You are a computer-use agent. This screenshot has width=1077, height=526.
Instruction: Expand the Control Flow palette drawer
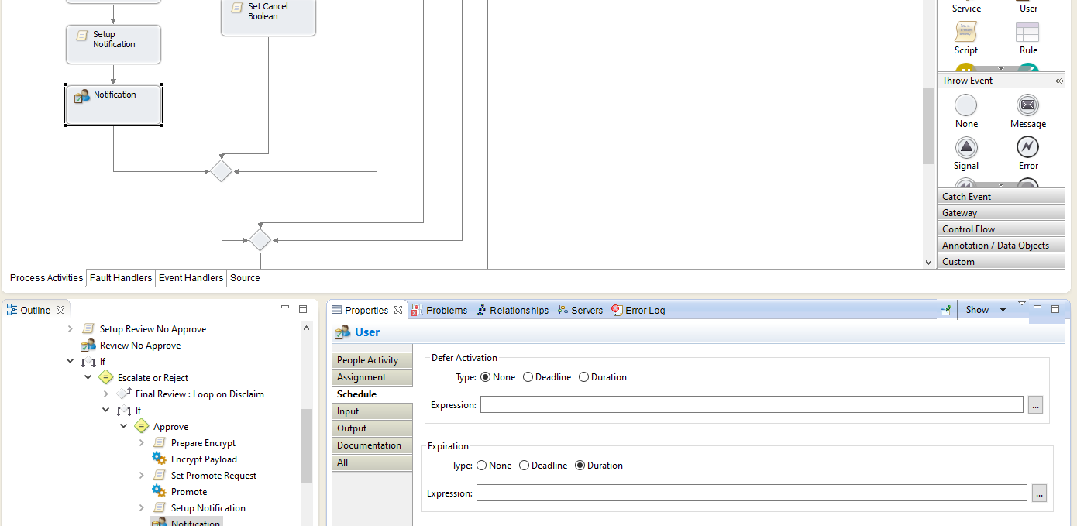pyautogui.click(x=1001, y=229)
